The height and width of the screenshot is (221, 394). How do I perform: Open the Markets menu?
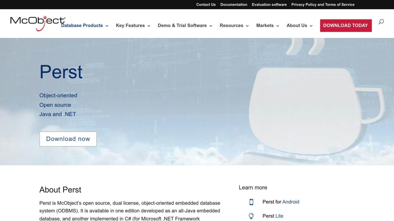coord(265,26)
